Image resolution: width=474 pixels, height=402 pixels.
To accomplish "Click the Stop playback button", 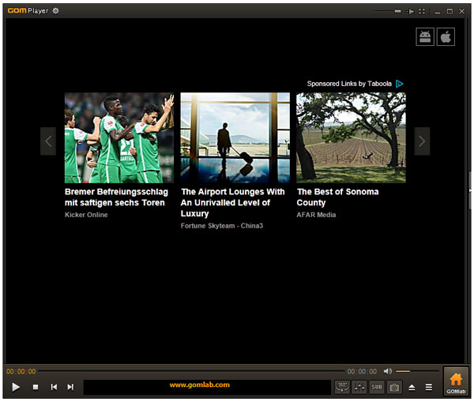I will click(x=35, y=387).
